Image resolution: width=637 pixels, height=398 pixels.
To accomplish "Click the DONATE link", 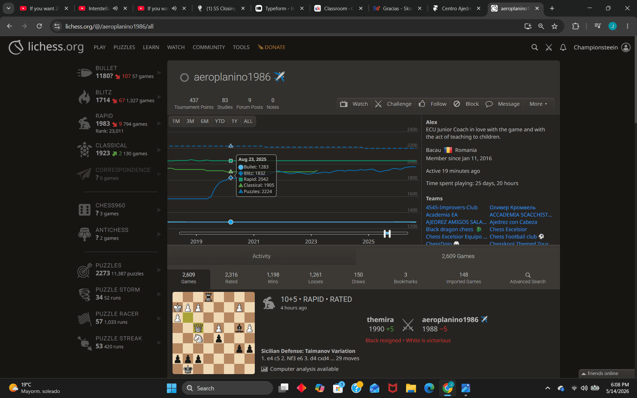I will (272, 47).
